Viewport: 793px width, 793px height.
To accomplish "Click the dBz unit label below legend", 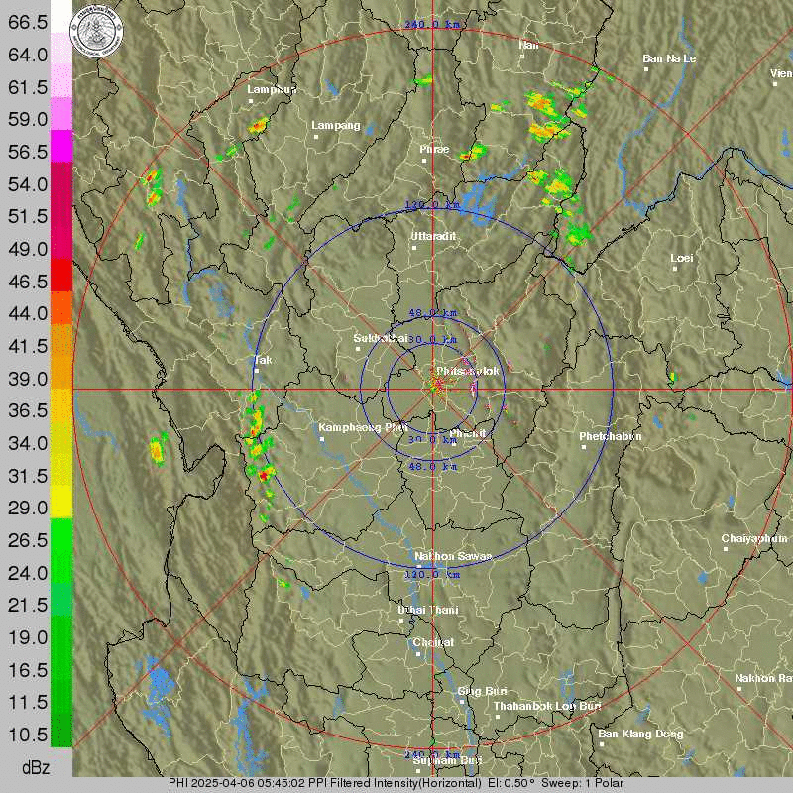I will pos(36,767).
